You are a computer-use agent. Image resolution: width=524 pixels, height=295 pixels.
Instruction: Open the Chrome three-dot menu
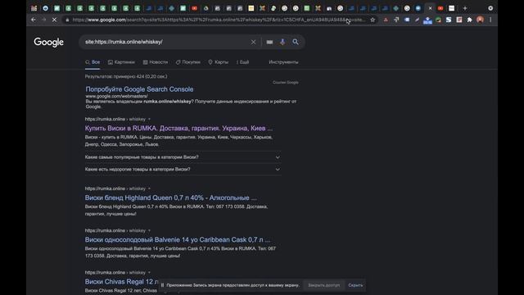pyautogui.click(x=490, y=20)
